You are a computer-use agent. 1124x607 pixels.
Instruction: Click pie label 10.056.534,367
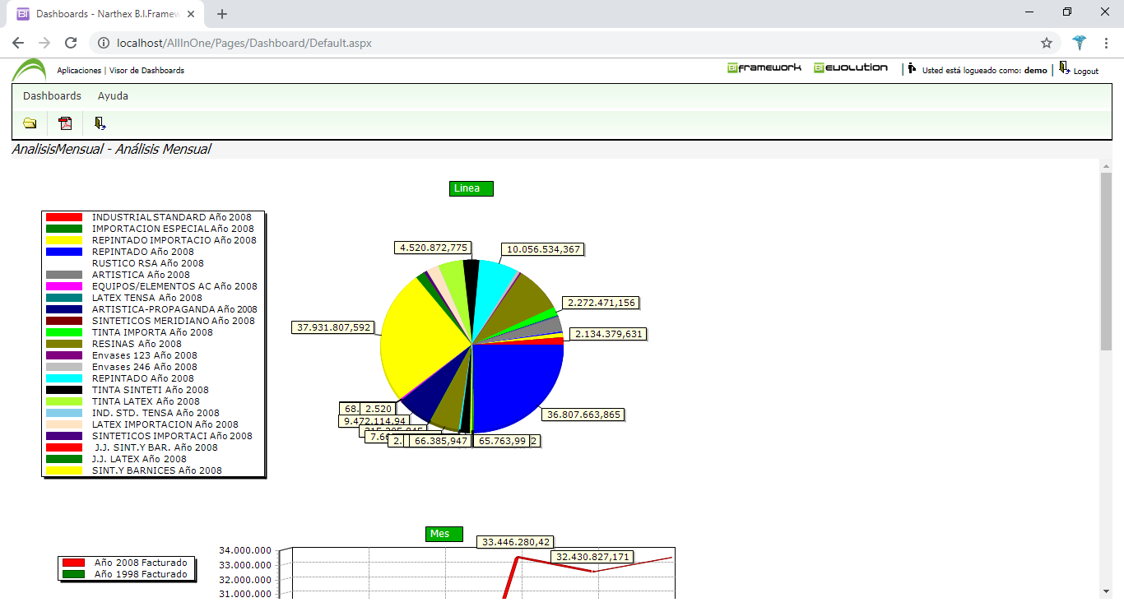click(543, 249)
